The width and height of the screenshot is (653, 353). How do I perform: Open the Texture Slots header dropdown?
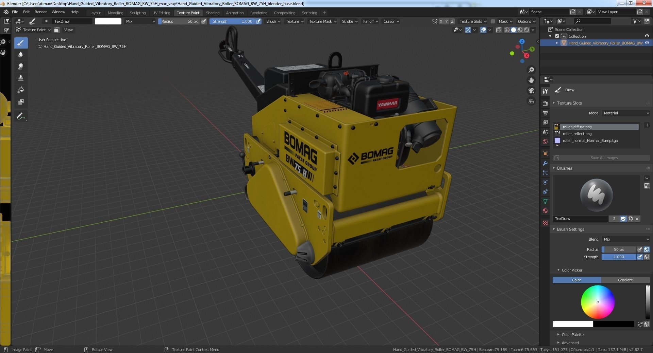pos(473,21)
